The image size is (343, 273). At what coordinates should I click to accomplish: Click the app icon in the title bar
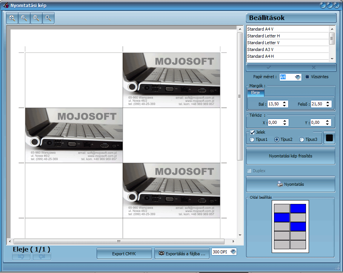6,5
